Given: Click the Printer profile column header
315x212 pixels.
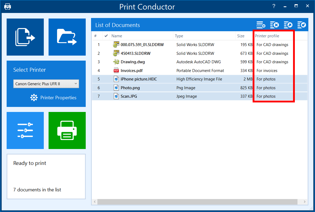Looking at the screenshot, I should point(267,36).
